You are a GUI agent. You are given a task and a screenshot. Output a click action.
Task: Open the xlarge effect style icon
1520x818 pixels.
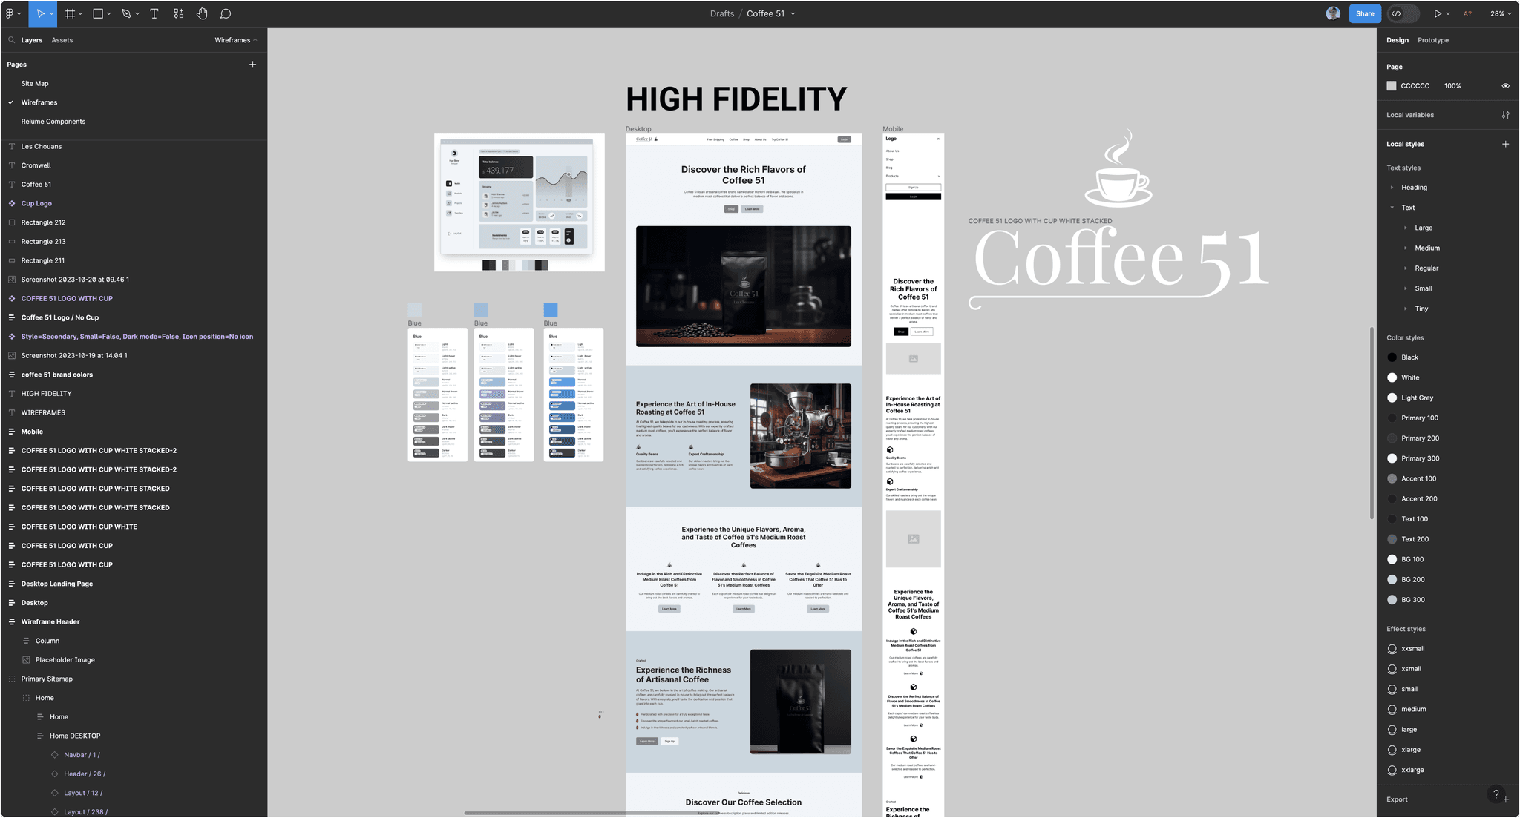point(1392,750)
